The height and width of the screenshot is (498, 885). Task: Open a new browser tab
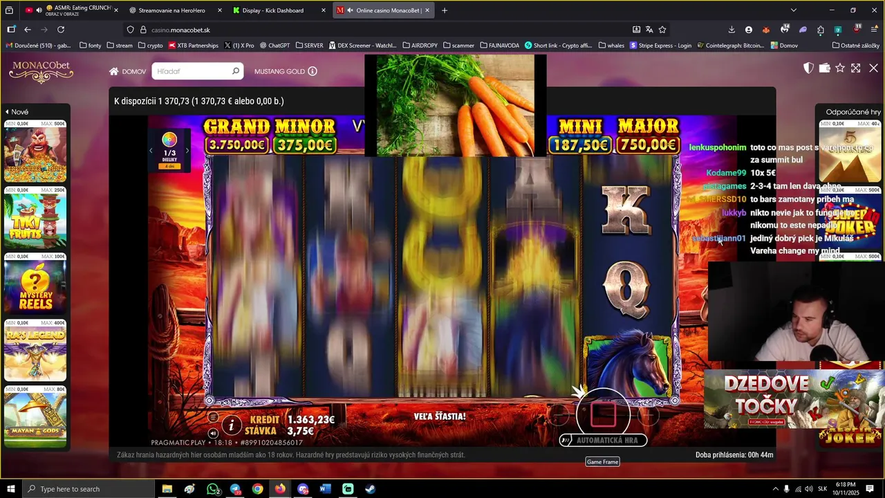[x=445, y=10]
